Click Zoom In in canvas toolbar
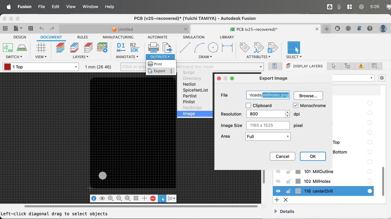This screenshot has width=391, height=219. click(x=110, y=198)
